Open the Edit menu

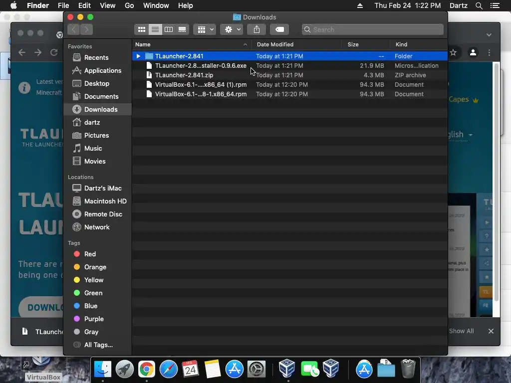pos(84,5)
